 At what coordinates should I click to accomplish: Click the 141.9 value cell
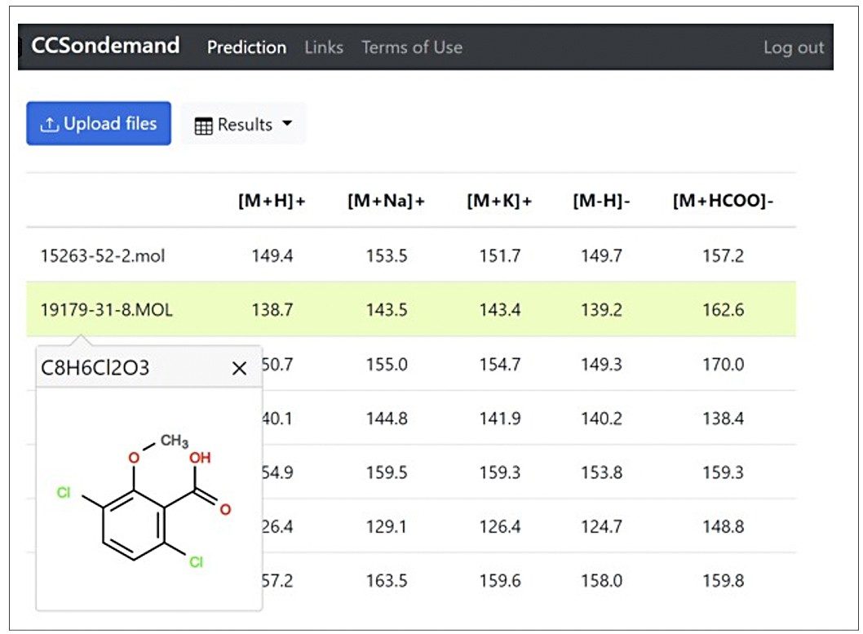point(500,419)
